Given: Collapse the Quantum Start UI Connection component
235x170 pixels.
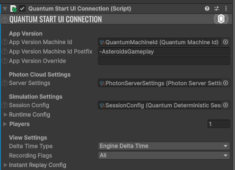Looking at the screenshot, I should click(5, 9).
